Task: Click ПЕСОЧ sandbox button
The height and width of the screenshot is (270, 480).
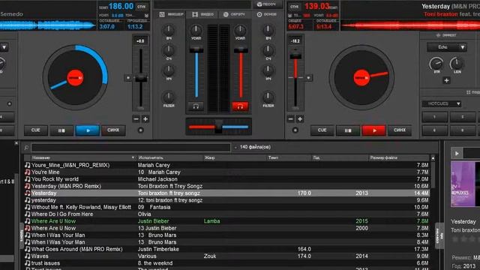Action: [266, 4]
